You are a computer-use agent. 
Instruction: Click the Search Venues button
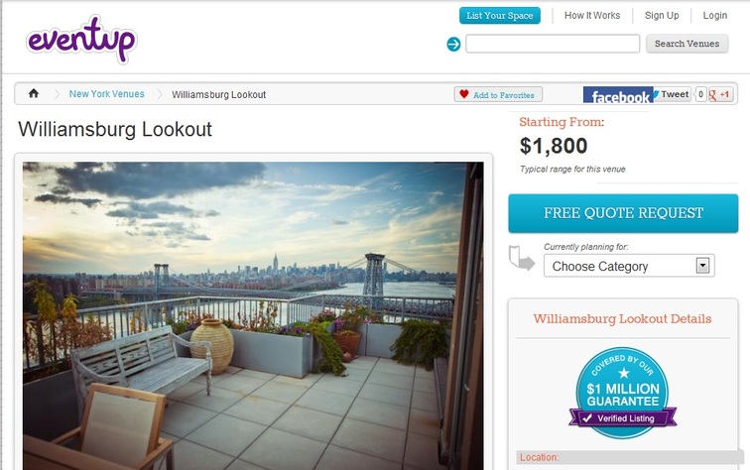tap(687, 44)
